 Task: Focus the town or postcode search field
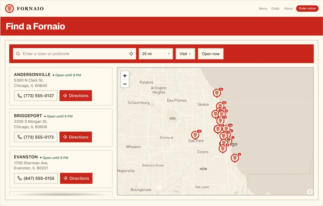pos(75,54)
